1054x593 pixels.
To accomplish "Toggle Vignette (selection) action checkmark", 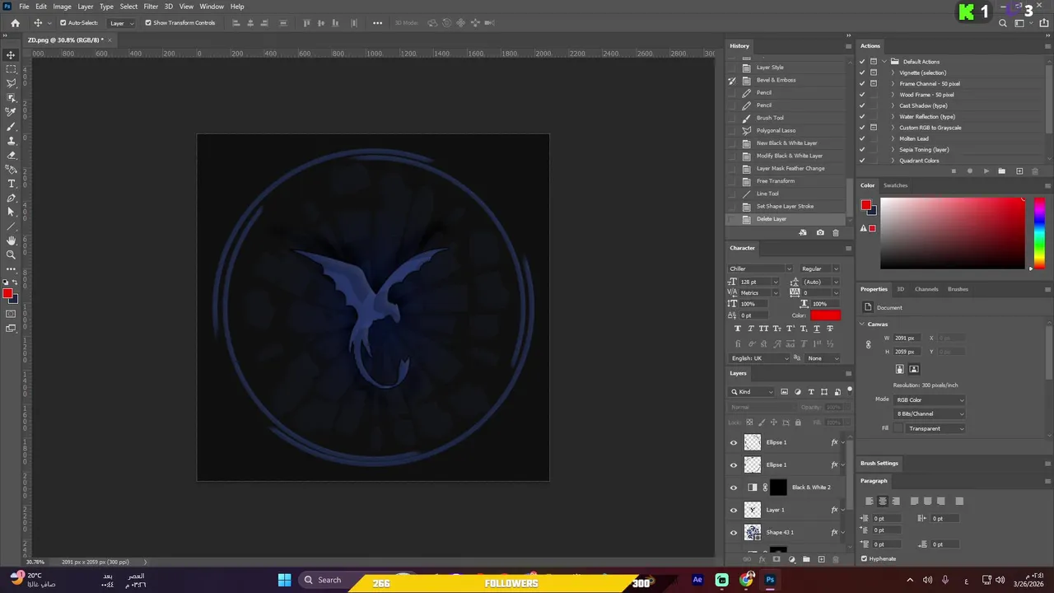I will 862,72.
